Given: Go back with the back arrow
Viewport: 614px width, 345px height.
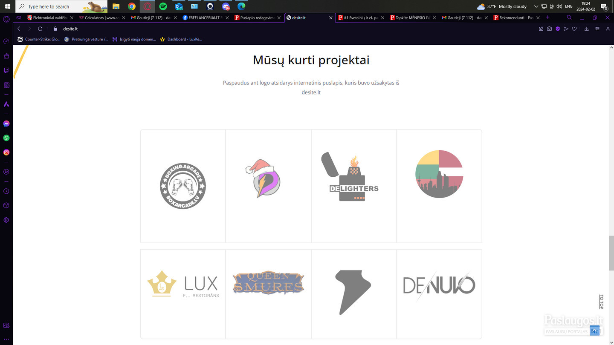Looking at the screenshot, I should [19, 29].
